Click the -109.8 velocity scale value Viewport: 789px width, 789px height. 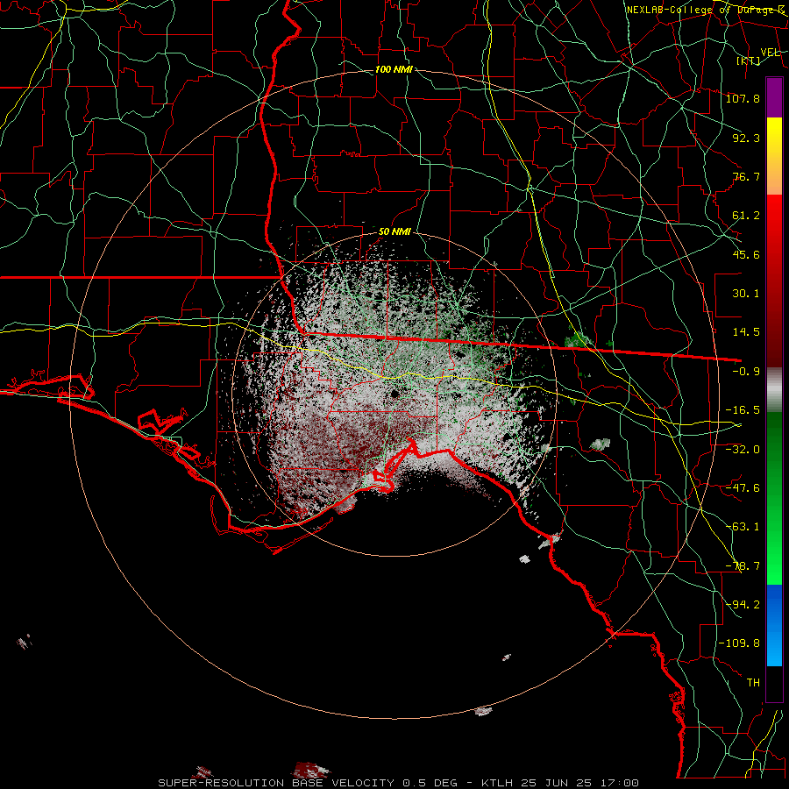tap(740, 643)
